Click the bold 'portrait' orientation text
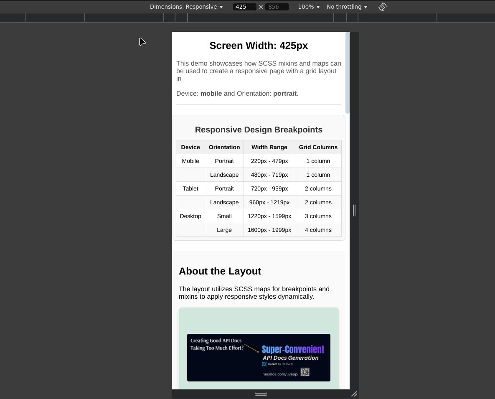 pyautogui.click(x=285, y=94)
